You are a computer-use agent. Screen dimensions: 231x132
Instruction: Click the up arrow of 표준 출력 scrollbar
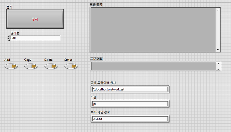click(218, 10)
